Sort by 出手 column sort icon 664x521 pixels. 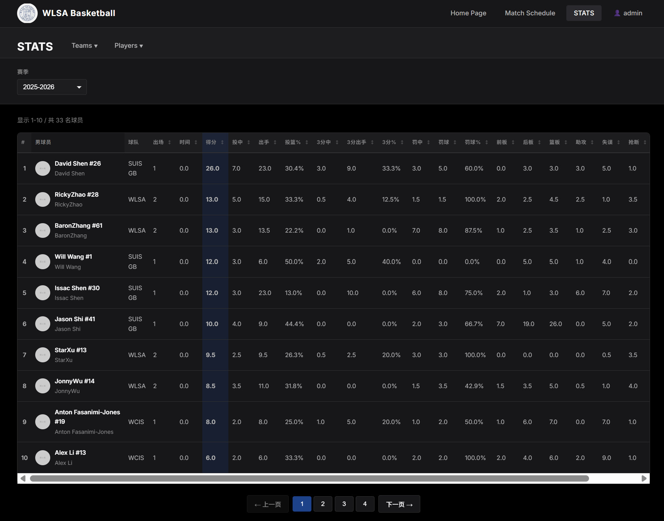pyautogui.click(x=275, y=142)
